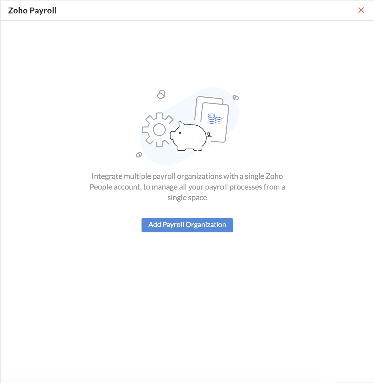This screenshot has width=374, height=383.
Task: Click the small coin icon below the gear
Action: tap(139, 155)
